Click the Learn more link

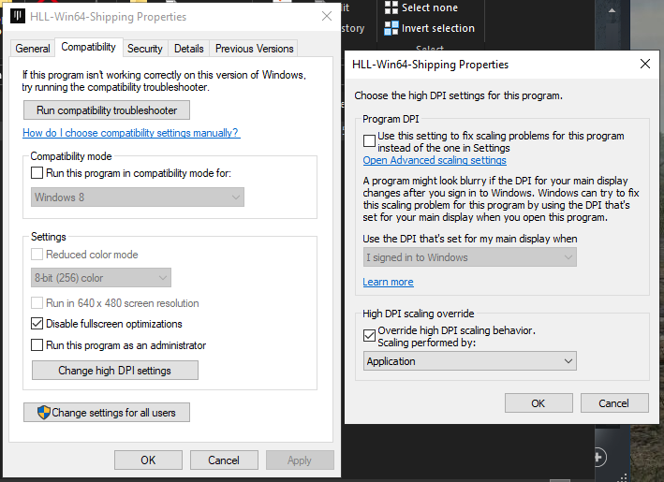(388, 282)
